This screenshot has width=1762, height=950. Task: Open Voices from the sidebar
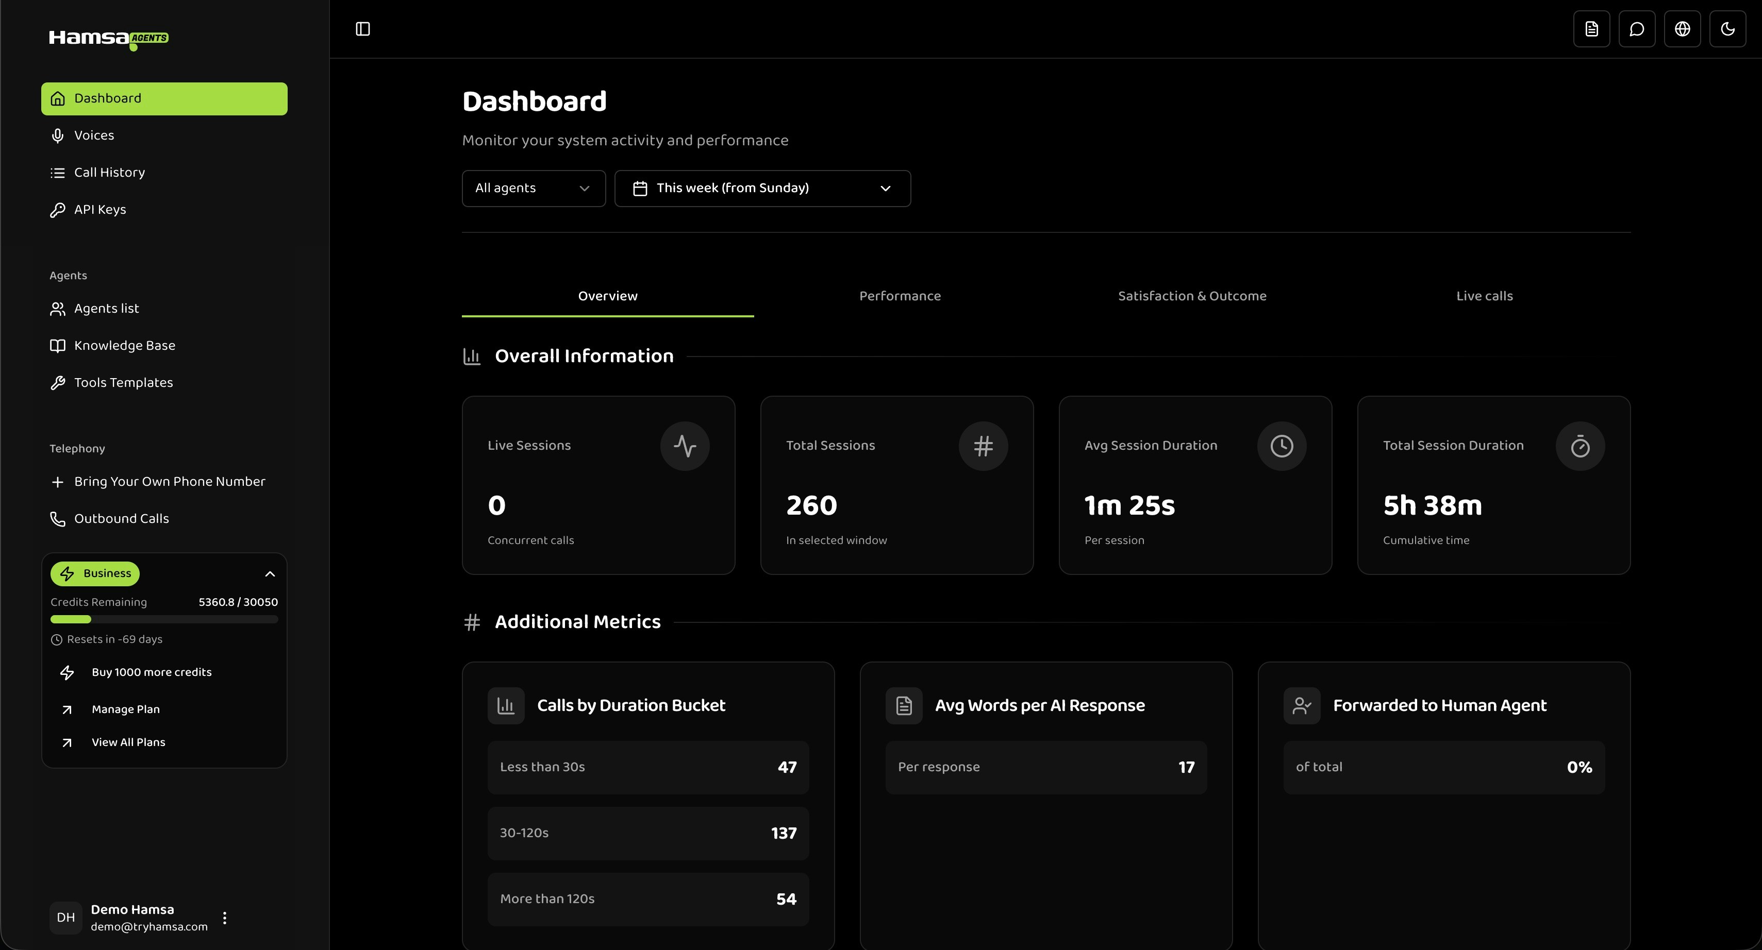tap(94, 134)
